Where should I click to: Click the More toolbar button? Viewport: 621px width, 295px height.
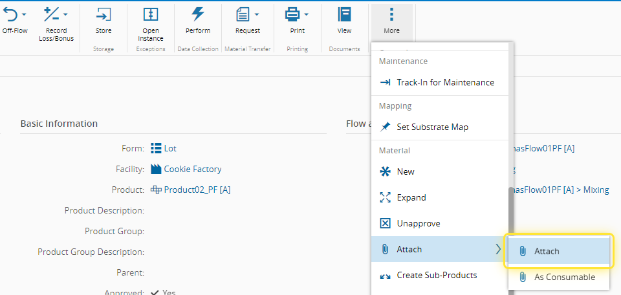391,21
